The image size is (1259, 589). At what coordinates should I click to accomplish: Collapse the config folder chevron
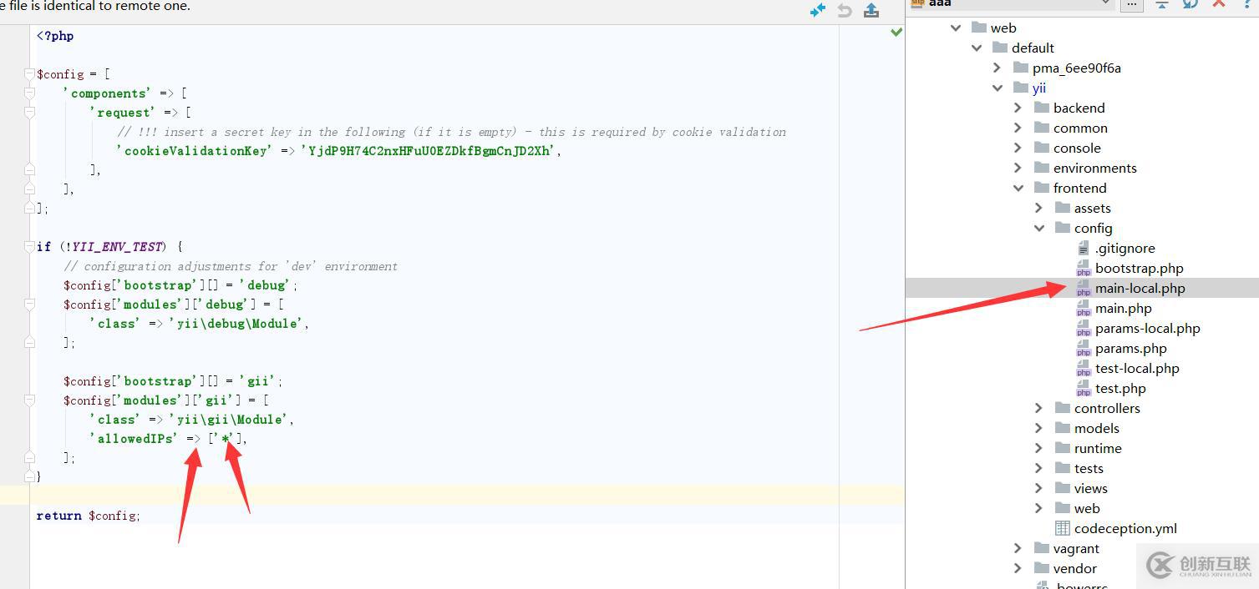click(x=1039, y=228)
